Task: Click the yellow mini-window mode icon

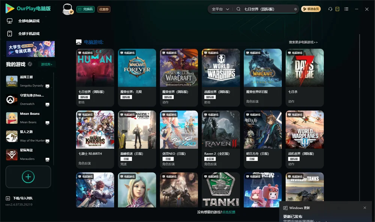Action: pyautogui.click(x=337, y=9)
